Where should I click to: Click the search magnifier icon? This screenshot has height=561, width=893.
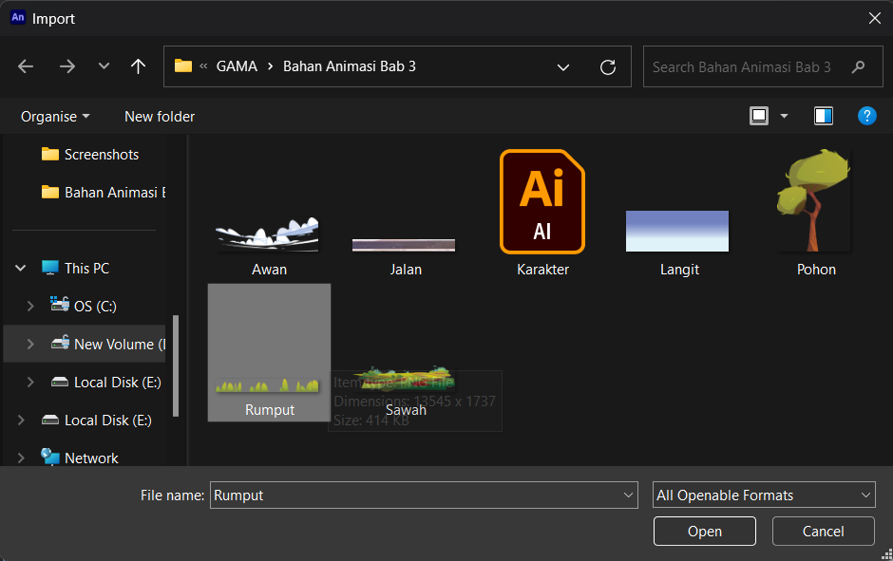coord(858,67)
